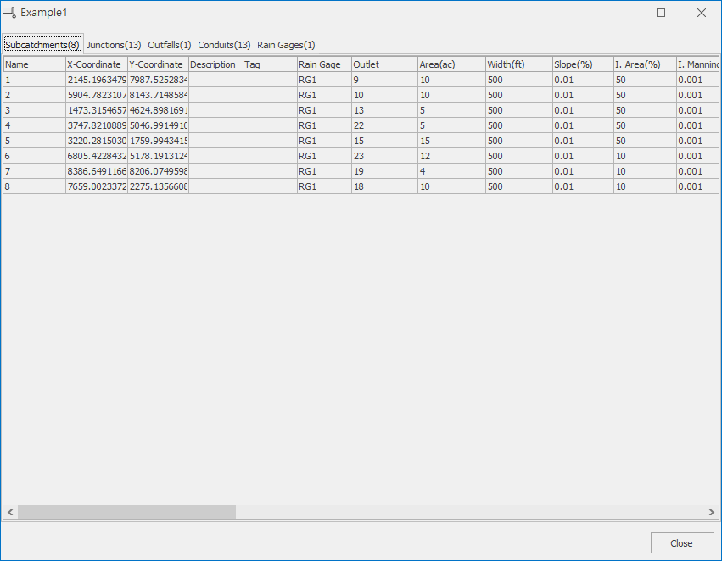Image resolution: width=722 pixels, height=561 pixels.
Task: Click the I. Manning column header
Action: click(697, 64)
